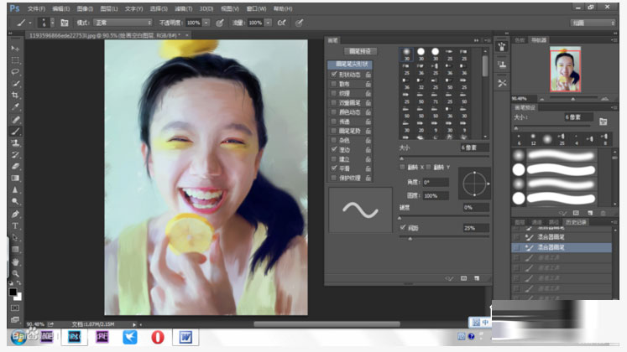Toggle the Brush panel from options bar
627x352 pixels.
pos(65,23)
